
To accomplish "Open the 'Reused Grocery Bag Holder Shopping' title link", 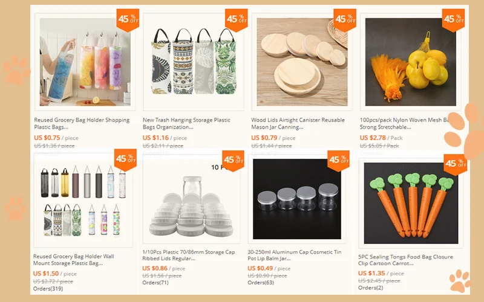I will click(82, 123).
